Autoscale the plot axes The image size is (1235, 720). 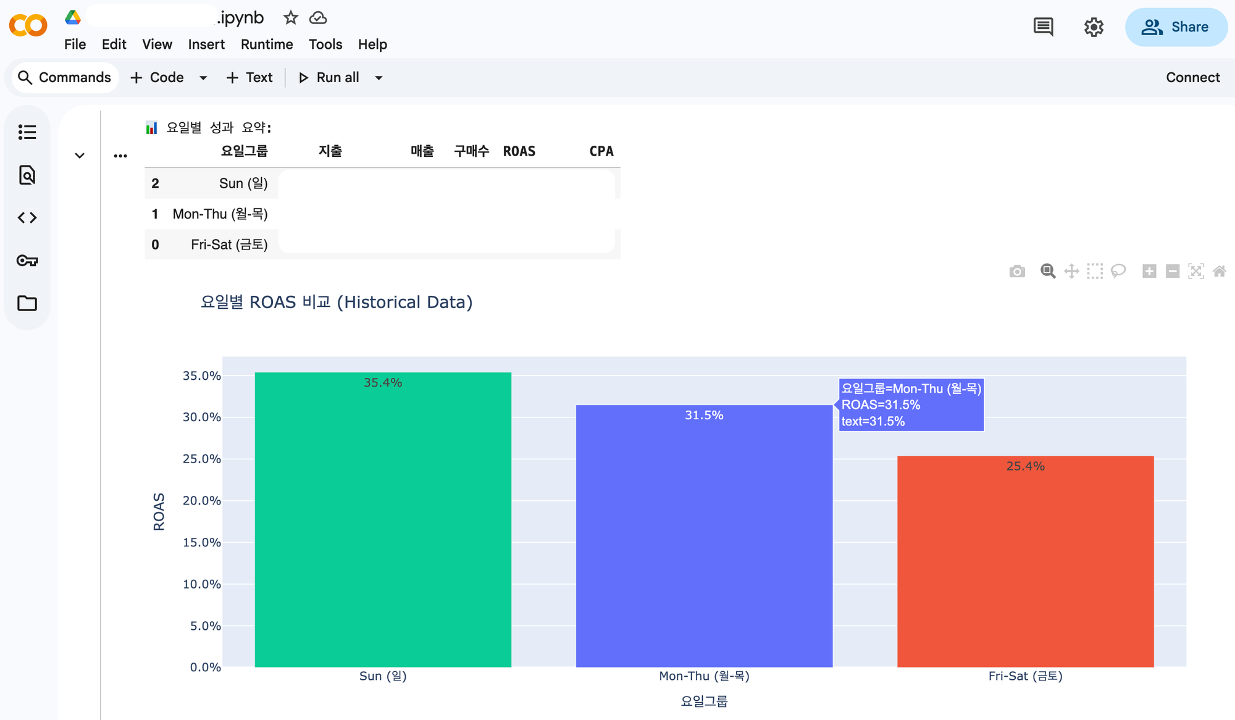[1196, 271]
